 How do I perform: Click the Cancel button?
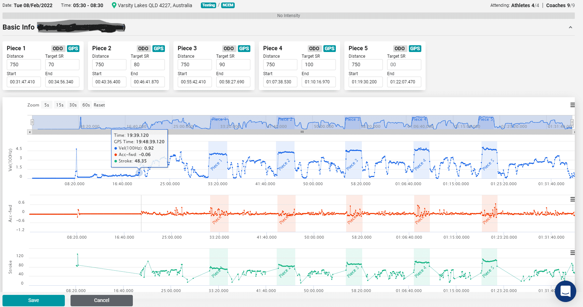point(101,300)
